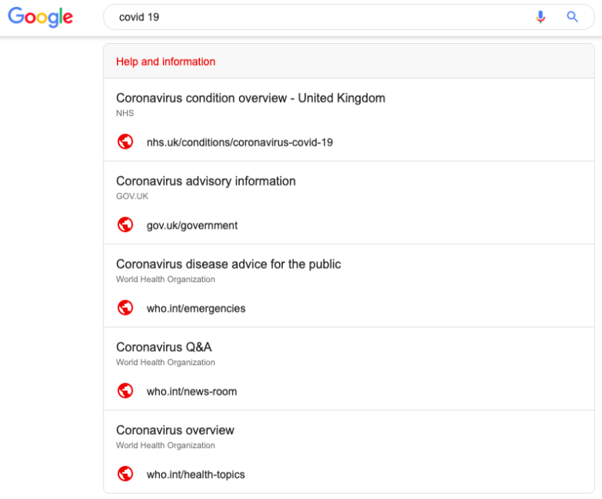Click globe icon beside who.int/health-topics

tap(125, 474)
